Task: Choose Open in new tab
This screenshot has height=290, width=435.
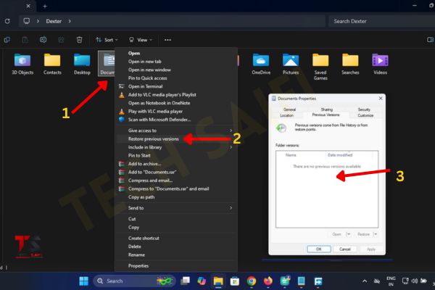Action: click(x=144, y=62)
